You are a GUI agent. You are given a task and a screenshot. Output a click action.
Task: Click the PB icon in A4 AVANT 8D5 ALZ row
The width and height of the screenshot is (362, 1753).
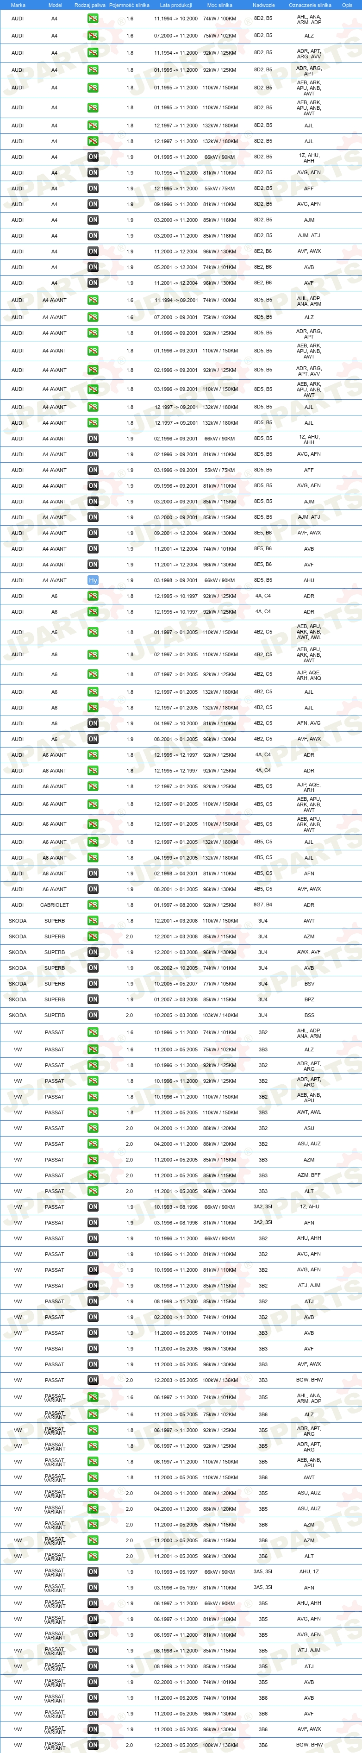click(93, 317)
